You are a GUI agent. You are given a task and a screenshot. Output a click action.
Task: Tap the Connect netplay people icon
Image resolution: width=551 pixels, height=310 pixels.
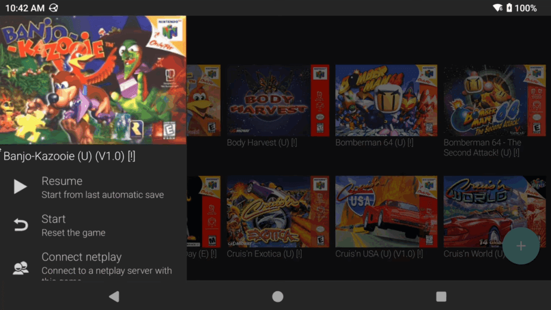point(20,268)
